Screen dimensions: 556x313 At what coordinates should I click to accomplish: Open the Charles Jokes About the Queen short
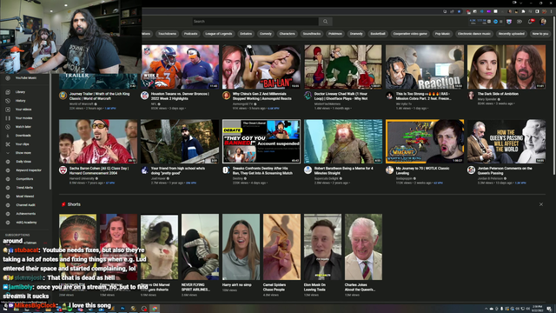click(363, 247)
